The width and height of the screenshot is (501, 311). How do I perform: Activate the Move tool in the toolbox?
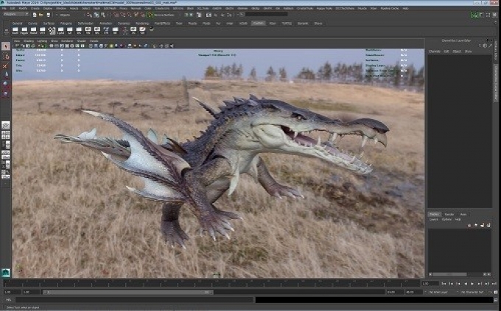[5, 75]
